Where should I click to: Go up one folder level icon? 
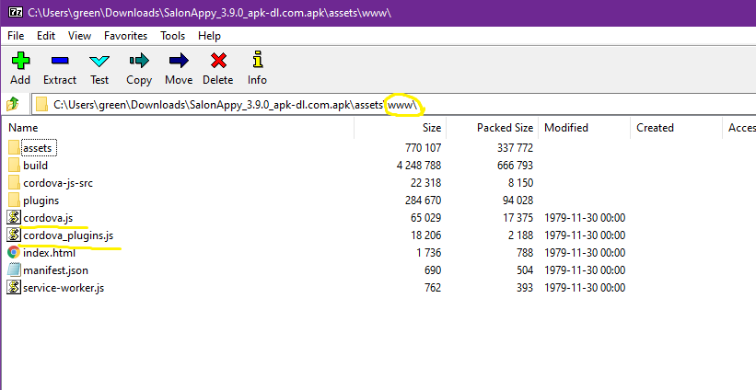(x=13, y=104)
